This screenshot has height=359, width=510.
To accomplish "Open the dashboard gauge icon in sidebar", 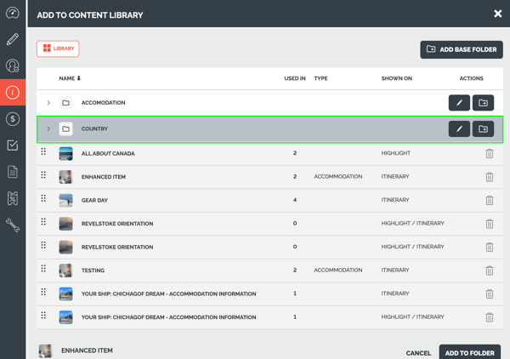I will [x=13, y=13].
